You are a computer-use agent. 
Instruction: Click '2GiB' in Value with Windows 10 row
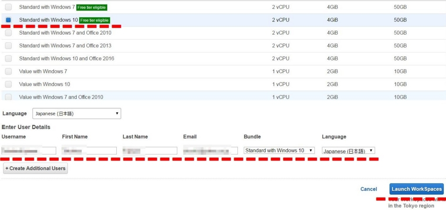pos(332,84)
